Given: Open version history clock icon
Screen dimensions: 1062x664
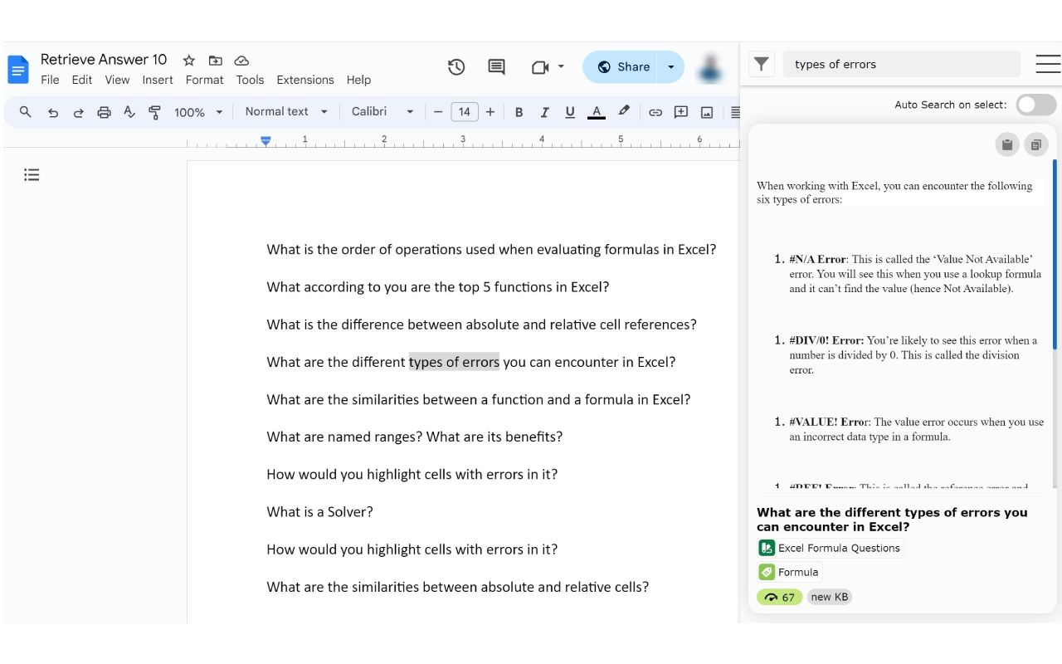Looking at the screenshot, I should click(x=456, y=67).
